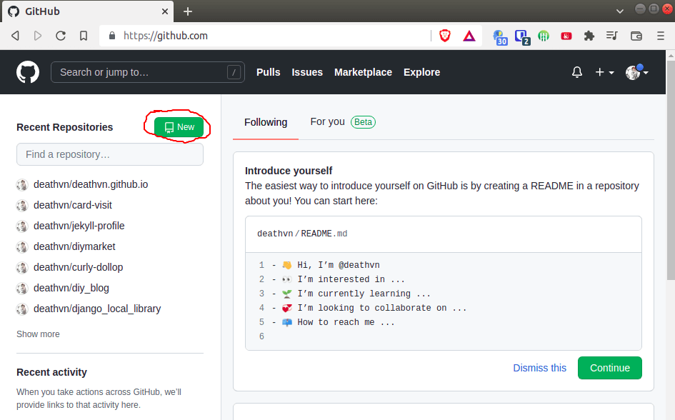Bookmark this page with the bookmark icon
The width and height of the screenshot is (675, 420).
84,36
